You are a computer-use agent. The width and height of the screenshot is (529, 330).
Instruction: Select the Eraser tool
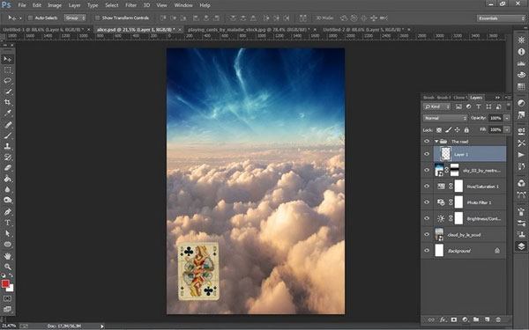click(7, 168)
